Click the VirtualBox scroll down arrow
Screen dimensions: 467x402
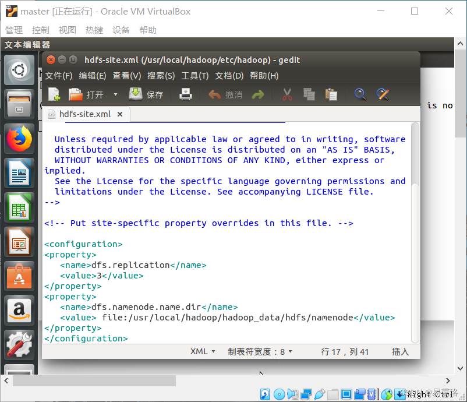coord(460,368)
